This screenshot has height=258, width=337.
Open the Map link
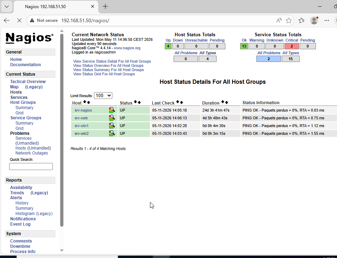14,87
